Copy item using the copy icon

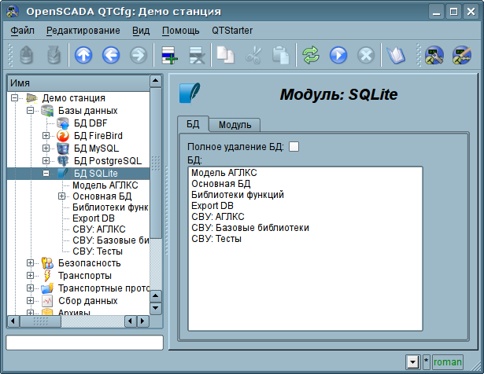[225, 55]
